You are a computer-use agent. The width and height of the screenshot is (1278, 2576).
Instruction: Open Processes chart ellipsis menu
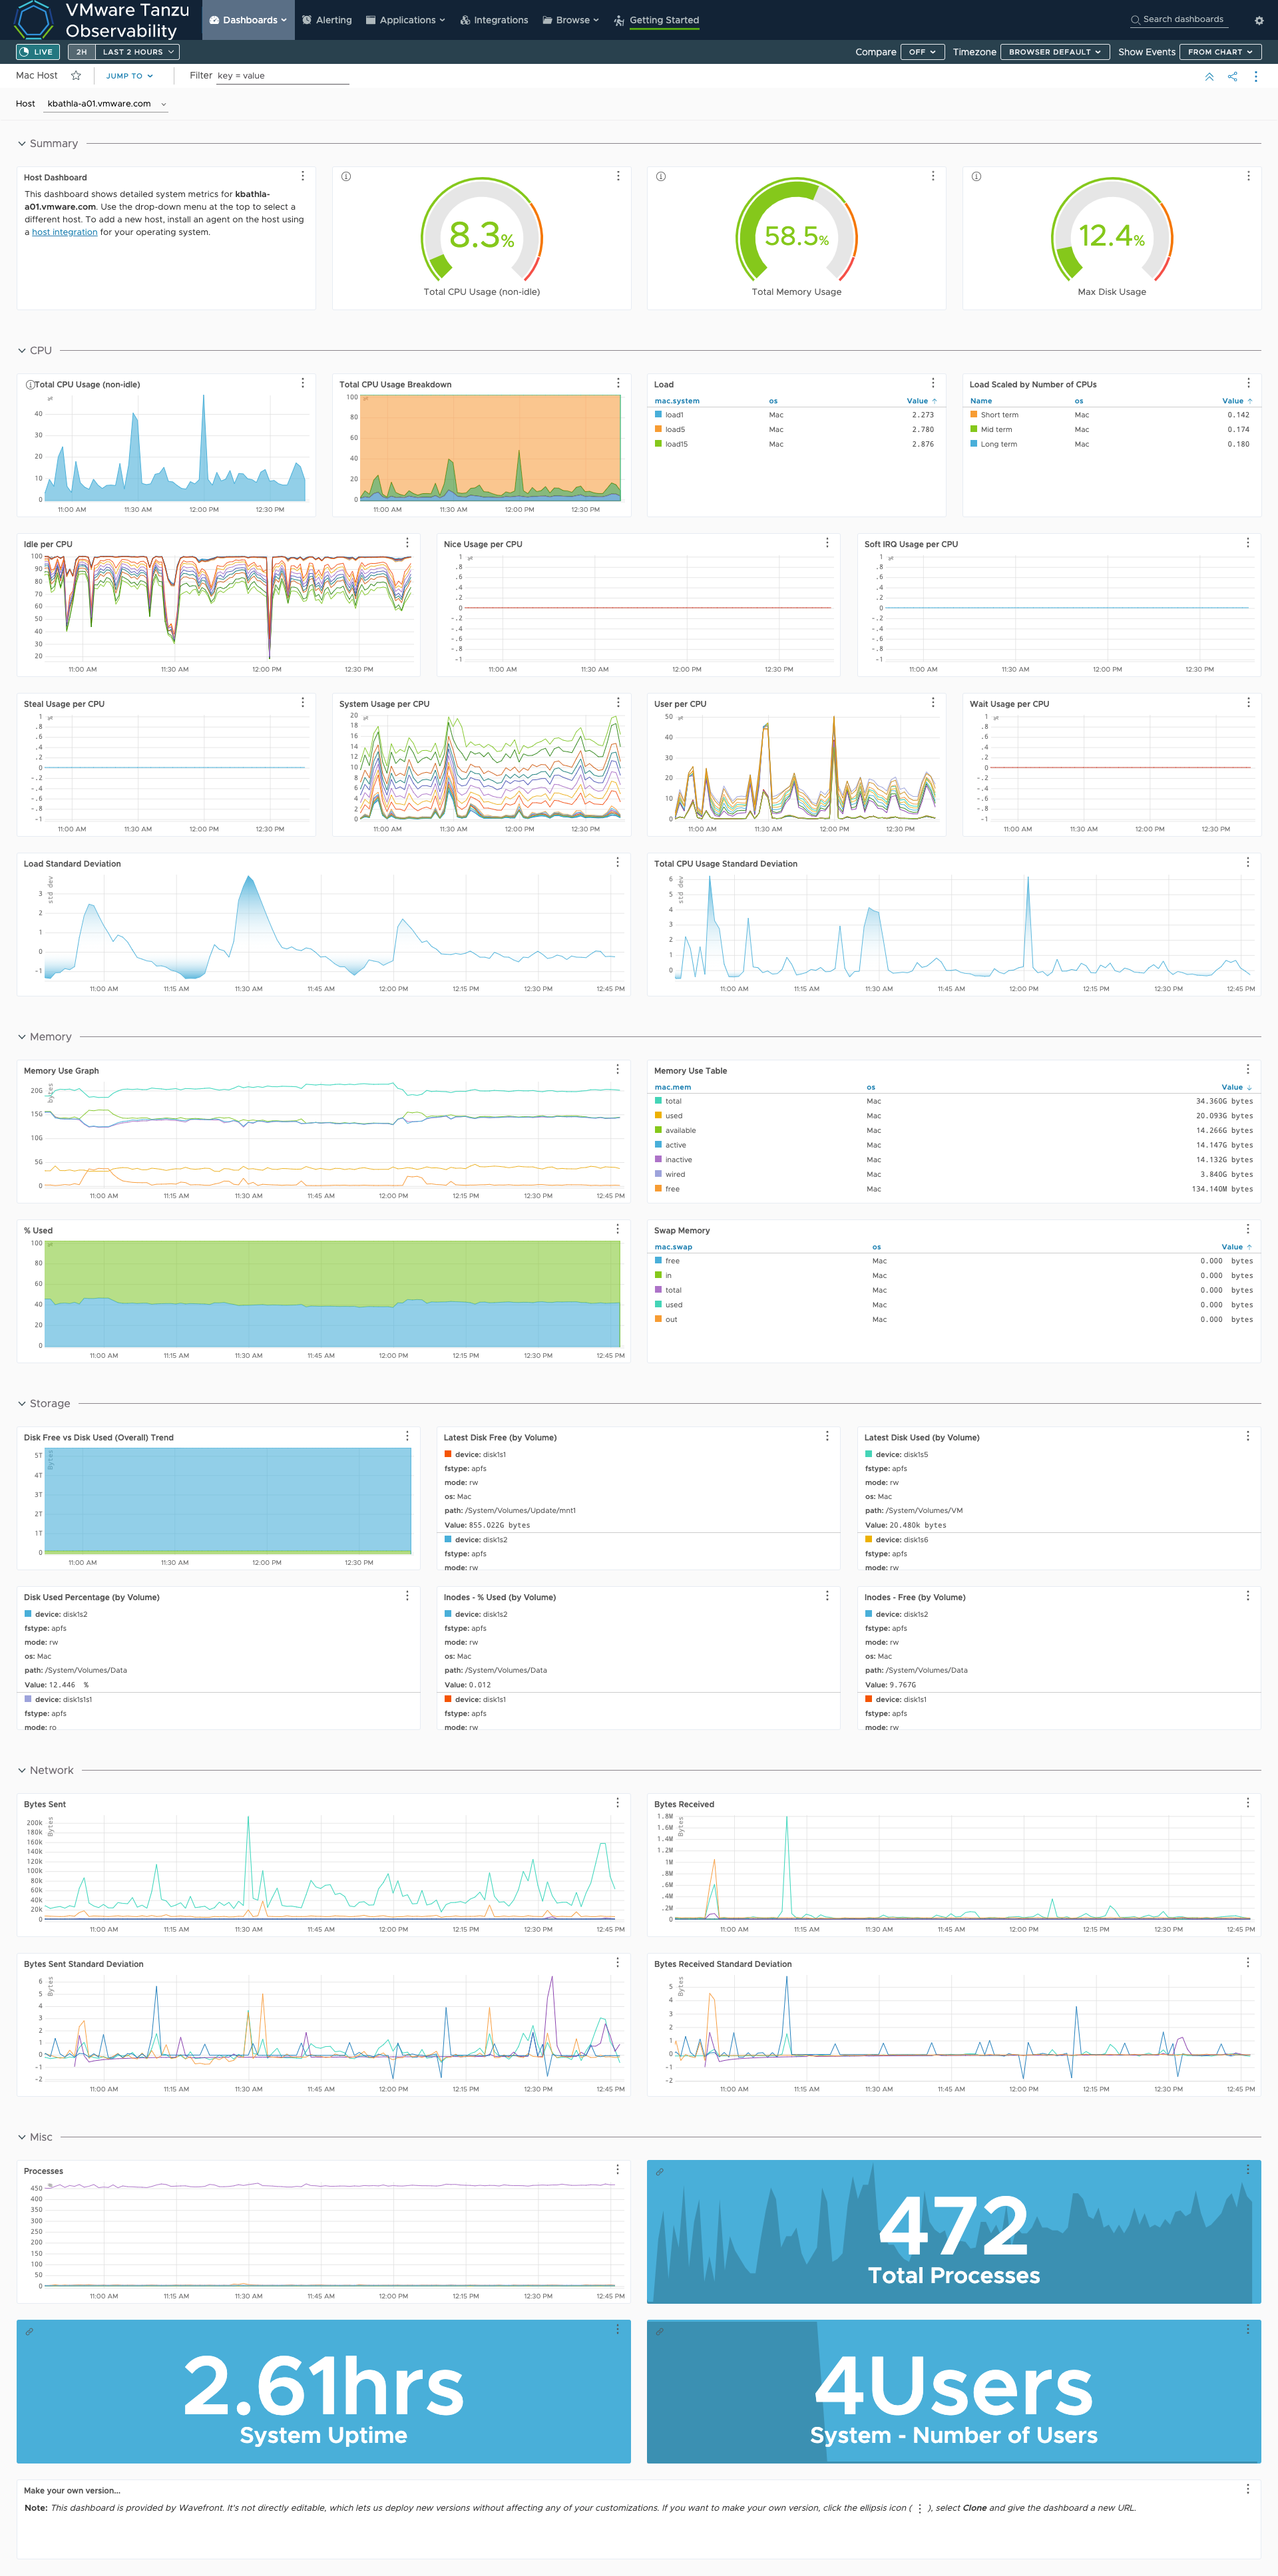click(618, 2170)
